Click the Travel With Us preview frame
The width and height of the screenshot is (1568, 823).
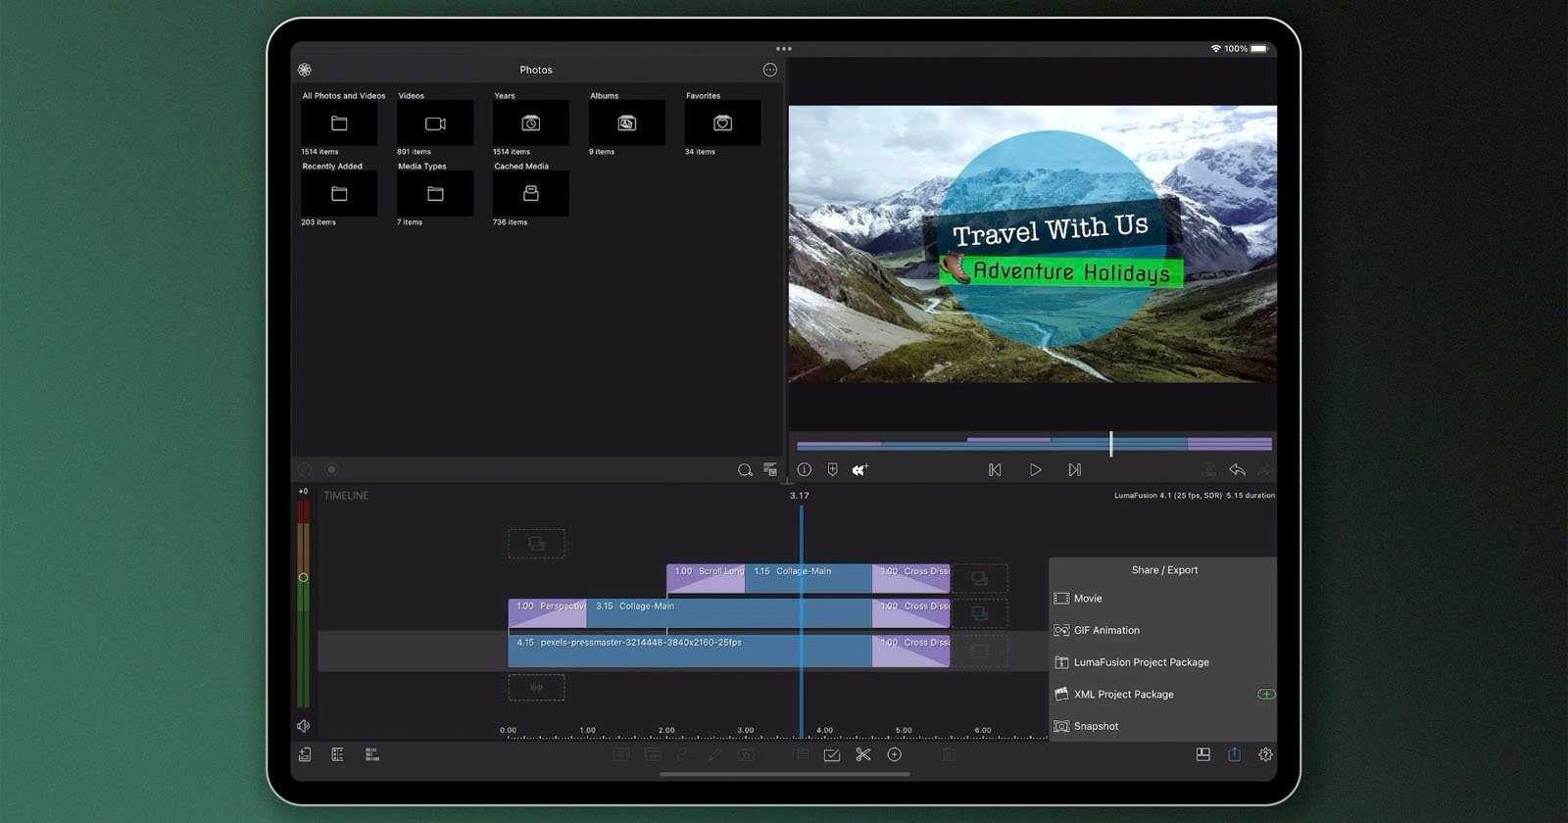pos(1033,244)
